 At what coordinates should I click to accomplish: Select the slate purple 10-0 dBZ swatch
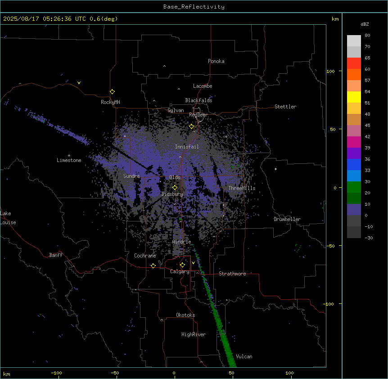(x=354, y=210)
